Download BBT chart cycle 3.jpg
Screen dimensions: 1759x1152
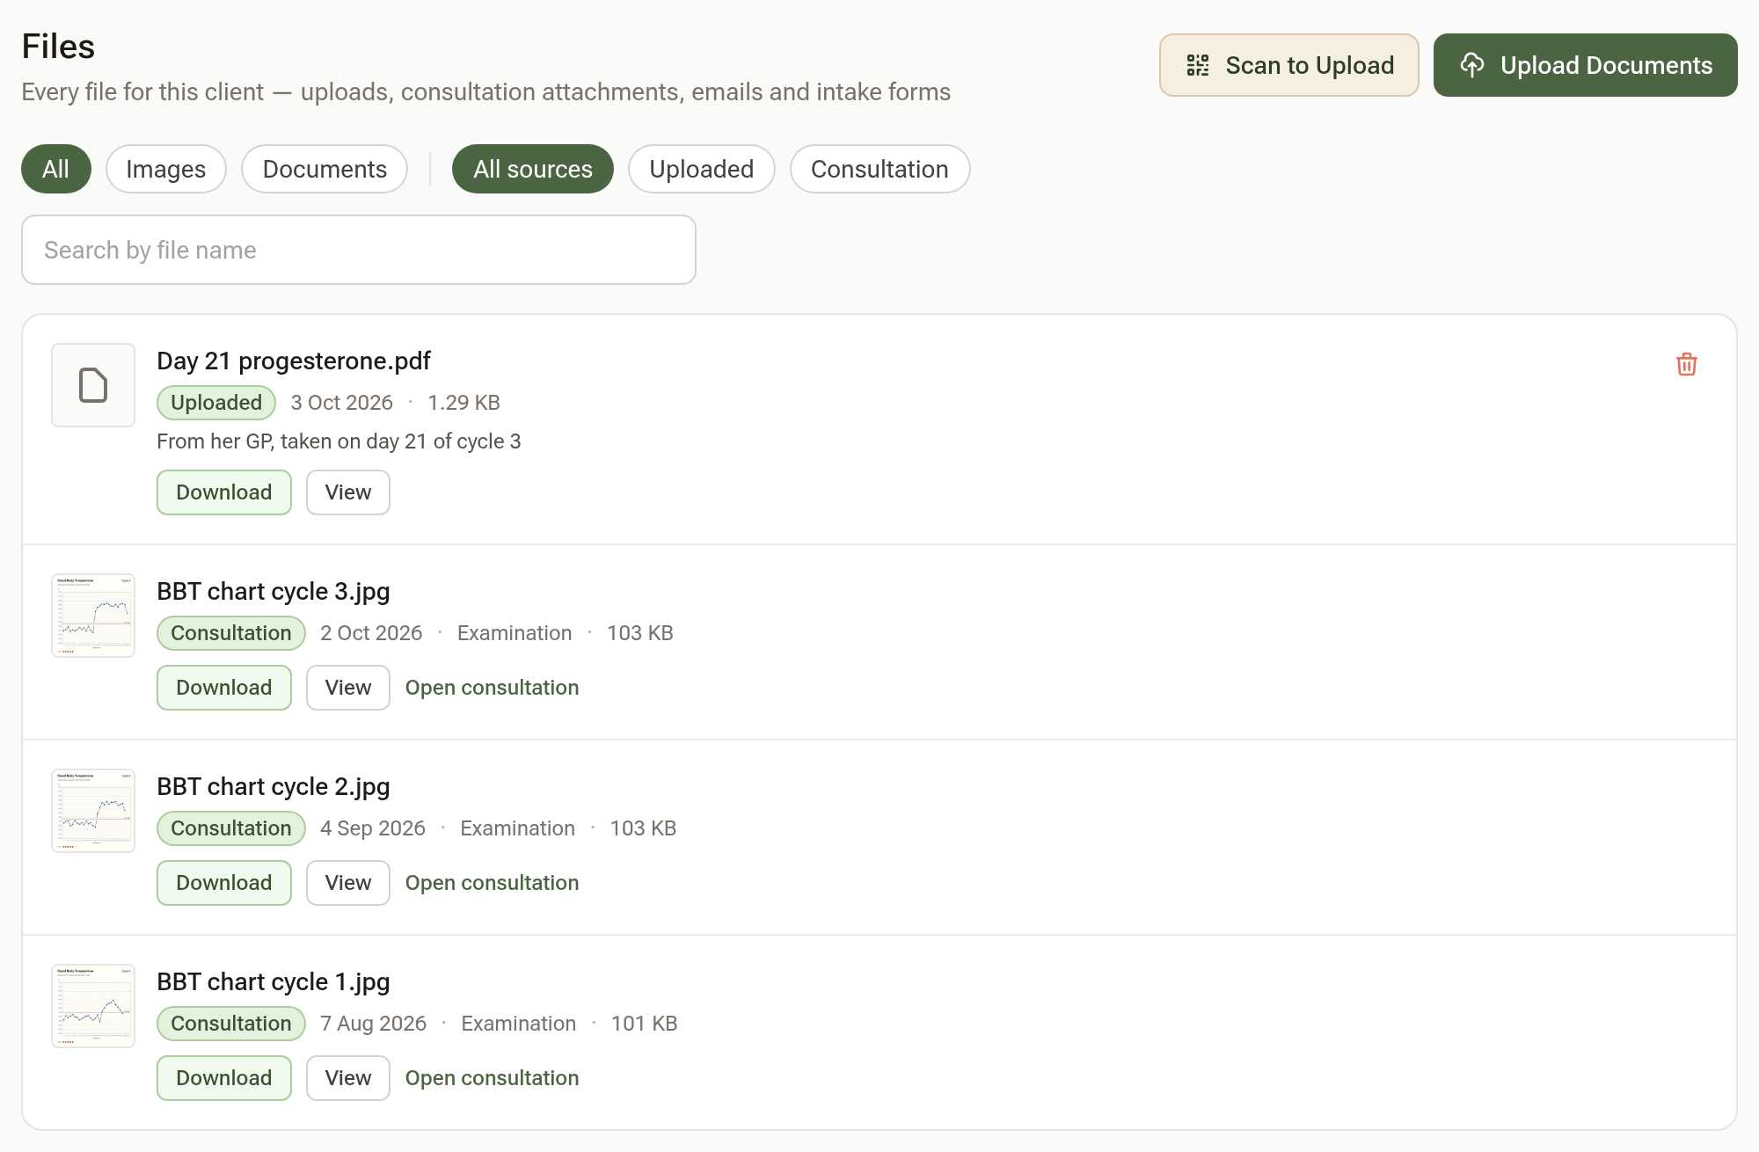click(224, 688)
